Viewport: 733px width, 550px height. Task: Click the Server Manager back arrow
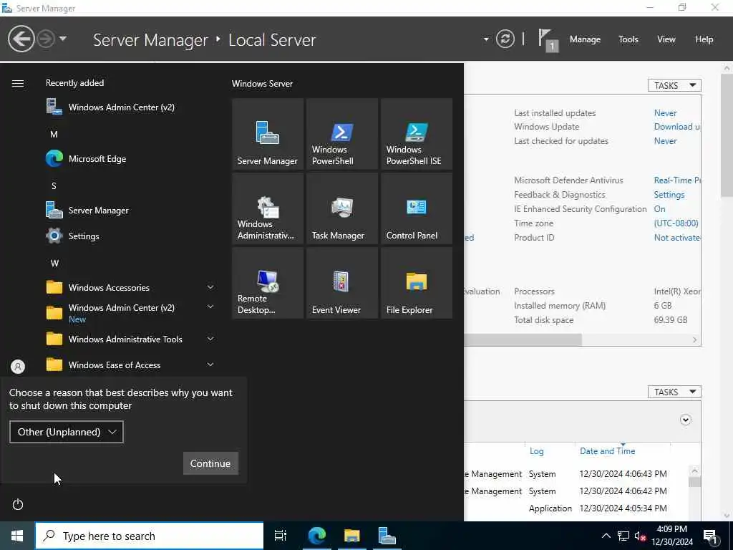point(21,39)
